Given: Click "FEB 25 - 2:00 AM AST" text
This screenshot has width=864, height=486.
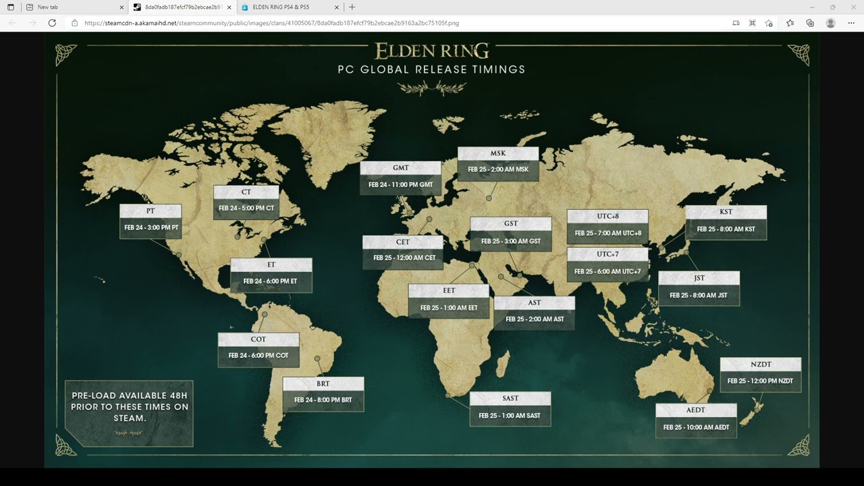Looking at the screenshot, I should point(535,319).
